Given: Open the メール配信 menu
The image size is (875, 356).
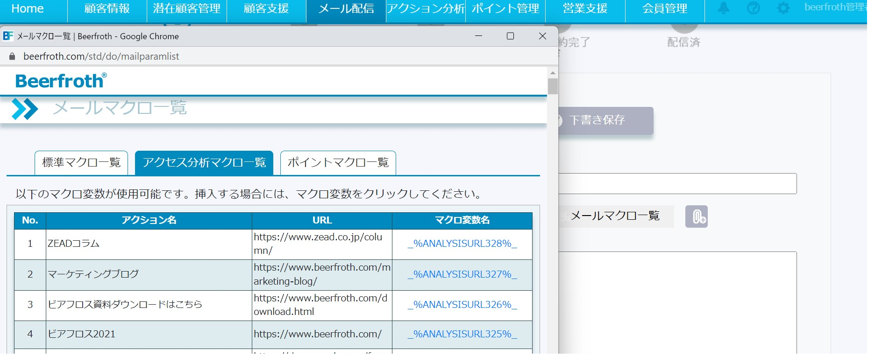Looking at the screenshot, I should click(346, 9).
